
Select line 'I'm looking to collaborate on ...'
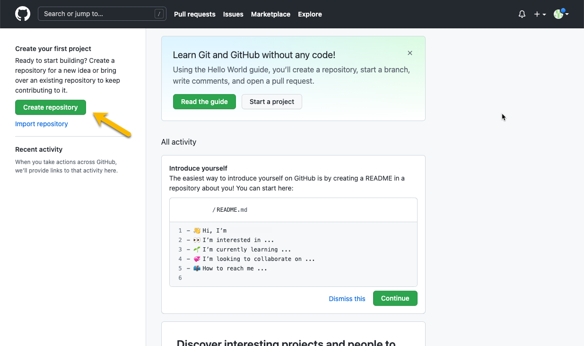pyautogui.click(x=251, y=259)
